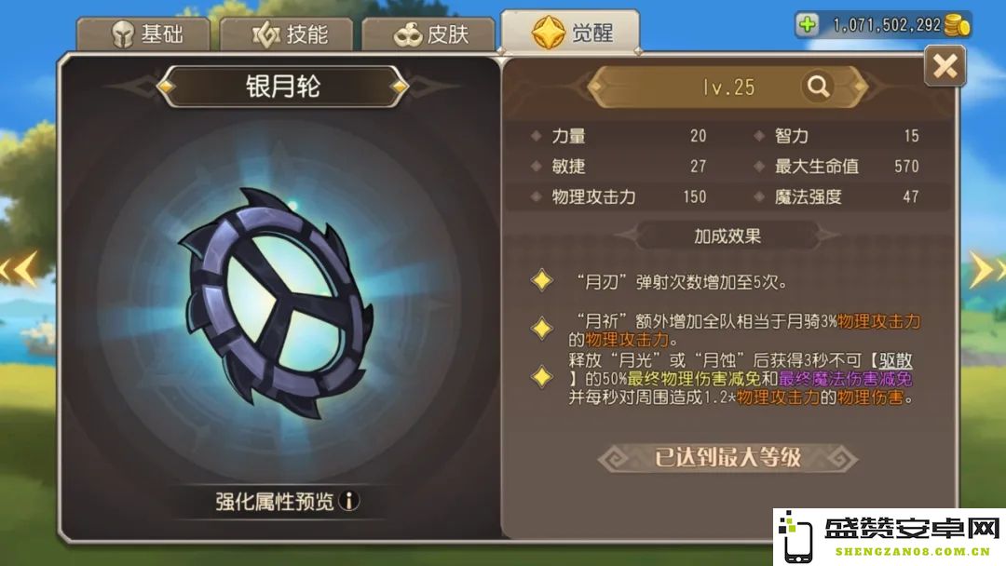
Task: Switch to the 技能 tab
Action: tap(287, 34)
